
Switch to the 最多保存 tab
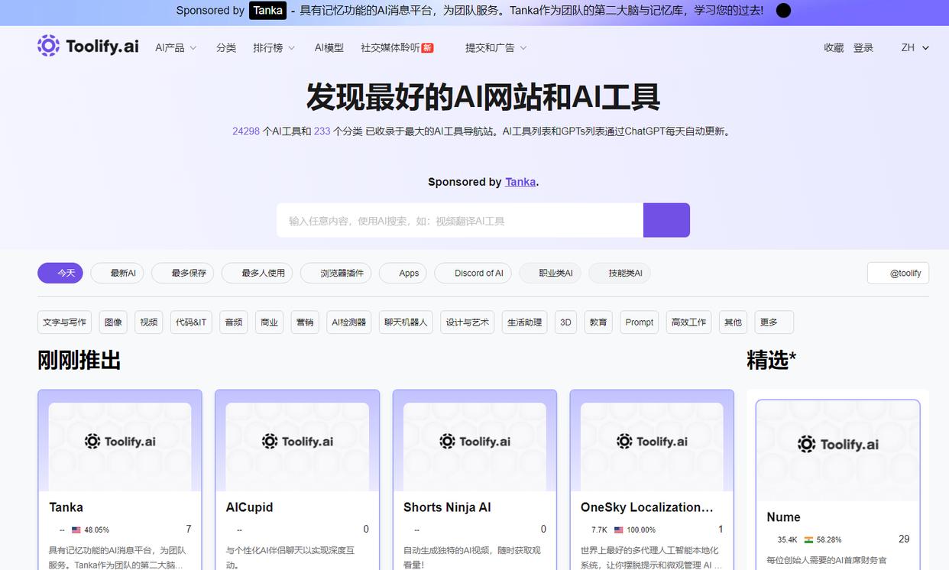[x=183, y=273]
